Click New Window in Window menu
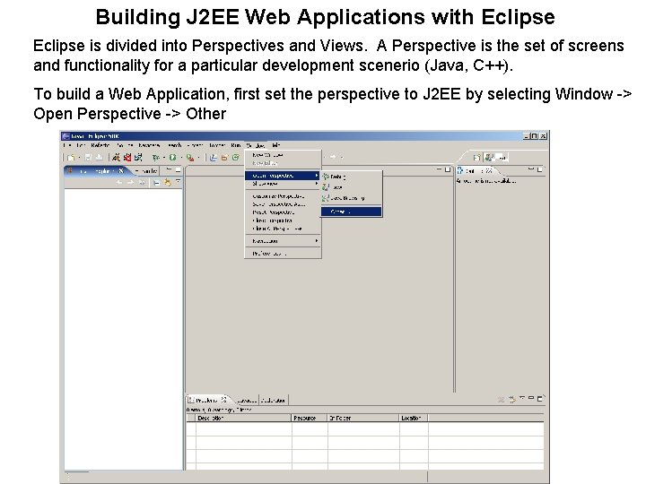This screenshot has width=646, height=484. click(x=283, y=155)
